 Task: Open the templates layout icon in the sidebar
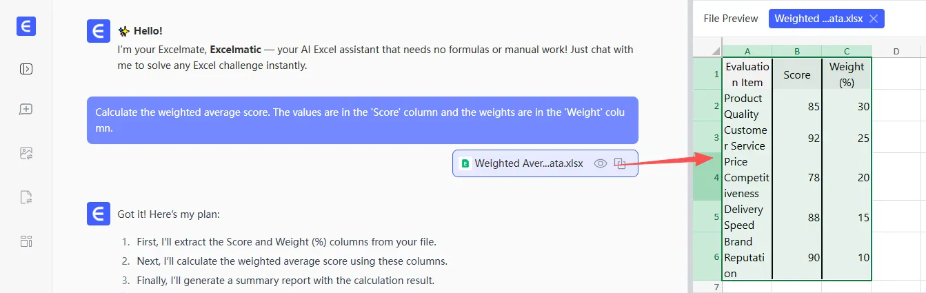(26, 241)
